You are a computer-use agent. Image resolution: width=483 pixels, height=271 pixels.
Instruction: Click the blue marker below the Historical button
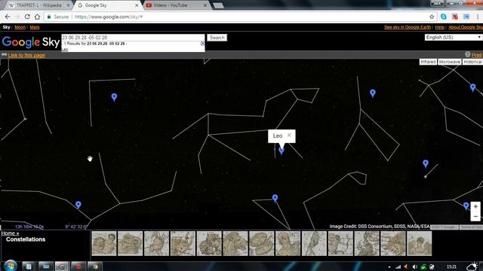[x=473, y=87]
